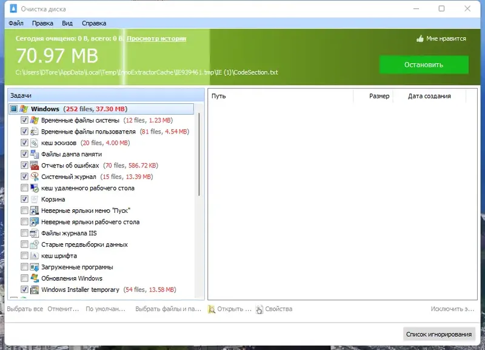Open the Файл menu

[x=16, y=22]
